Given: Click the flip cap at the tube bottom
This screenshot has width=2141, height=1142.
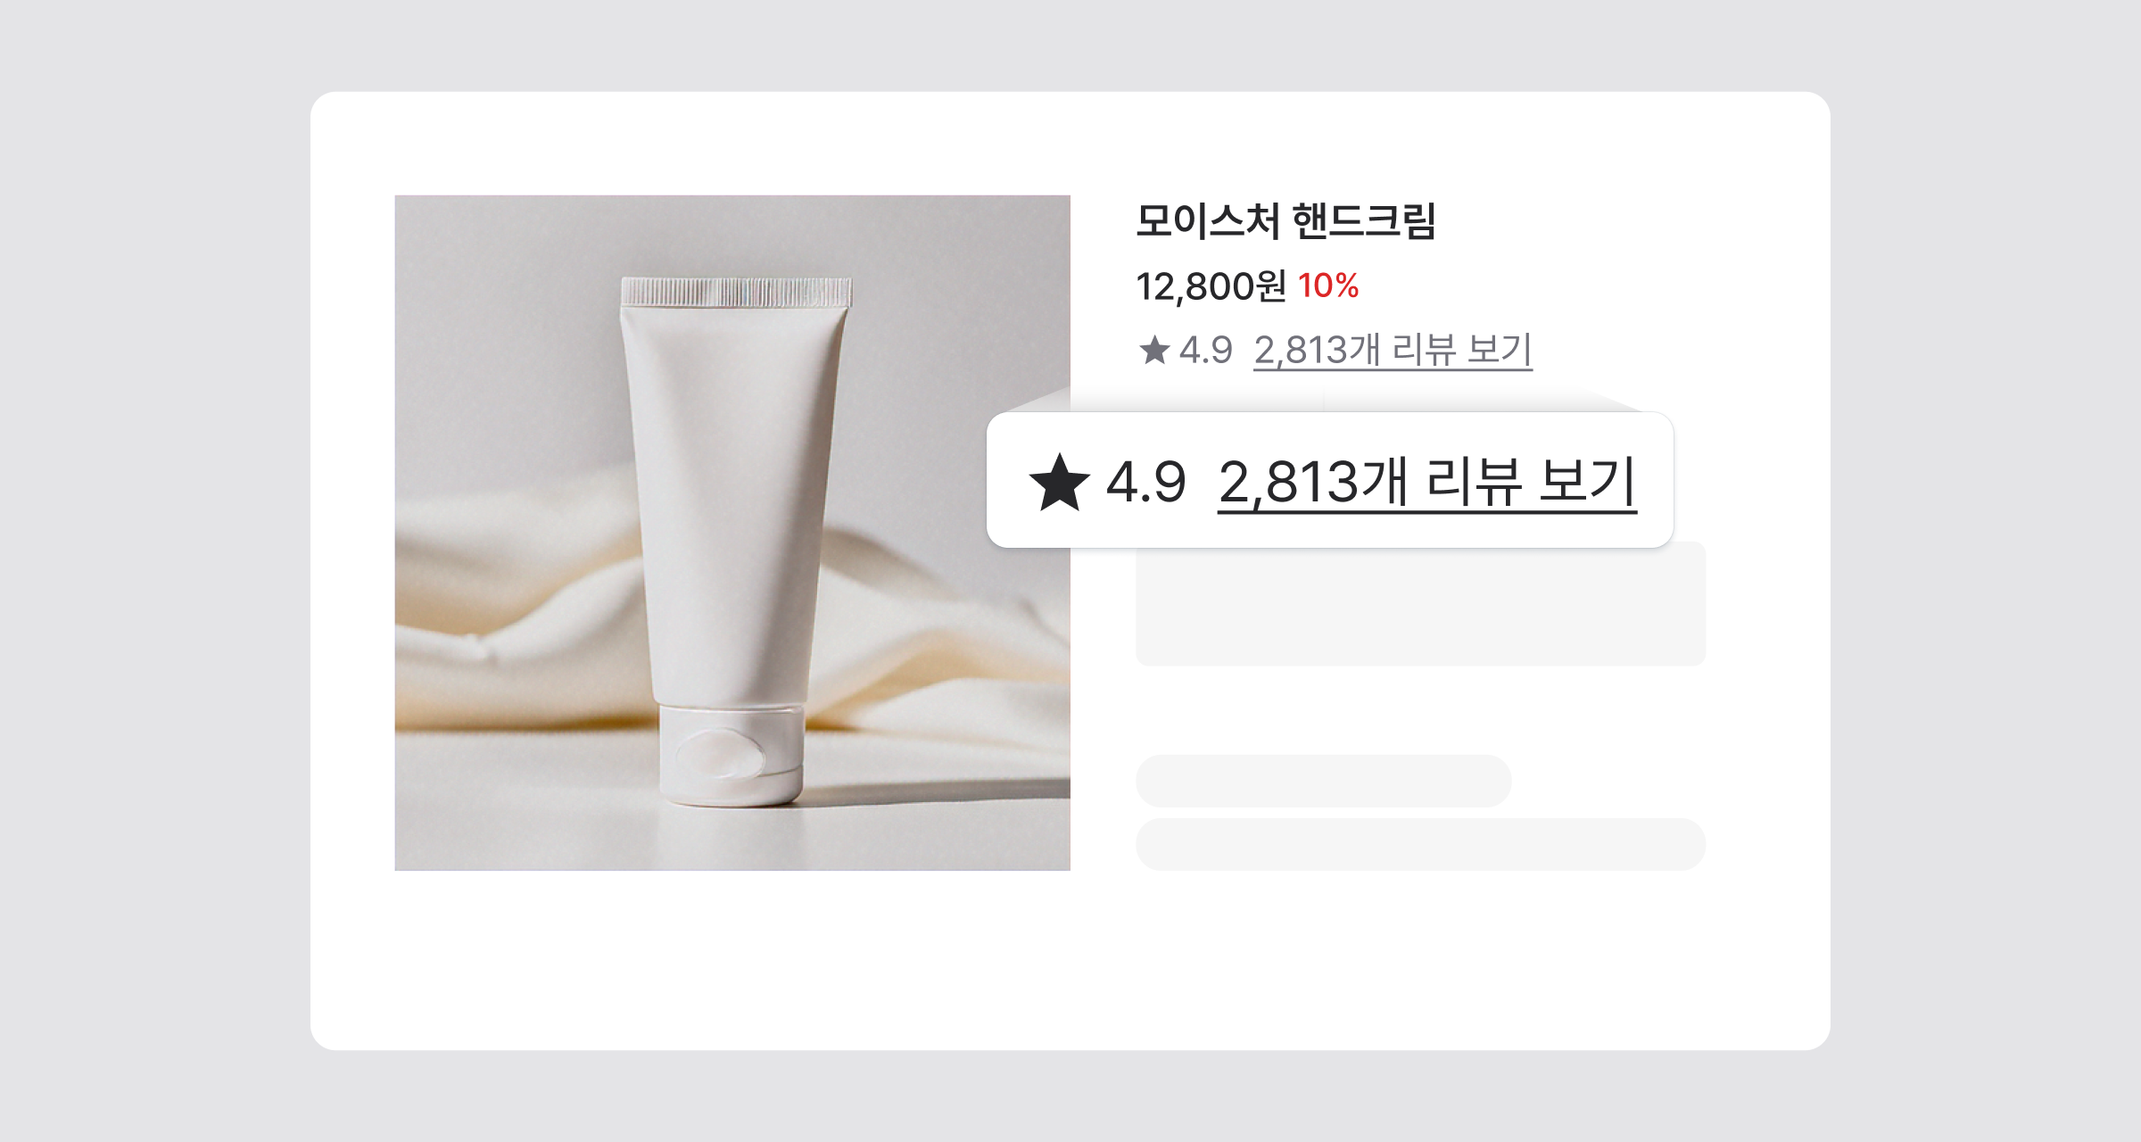Looking at the screenshot, I should tap(732, 755).
